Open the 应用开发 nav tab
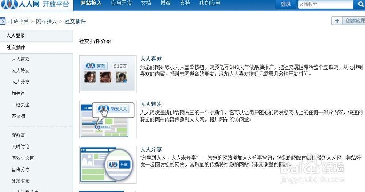This screenshot has height=192, width=365. pyautogui.click(x=122, y=3)
